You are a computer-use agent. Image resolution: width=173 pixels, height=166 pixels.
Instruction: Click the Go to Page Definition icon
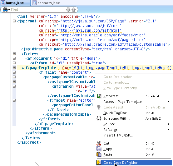[x=99, y=163]
